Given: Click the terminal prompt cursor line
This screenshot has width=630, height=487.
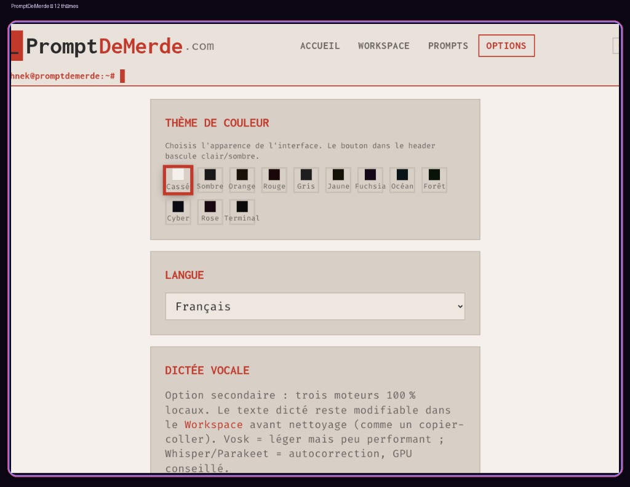Looking at the screenshot, I should click(x=68, y=76).
